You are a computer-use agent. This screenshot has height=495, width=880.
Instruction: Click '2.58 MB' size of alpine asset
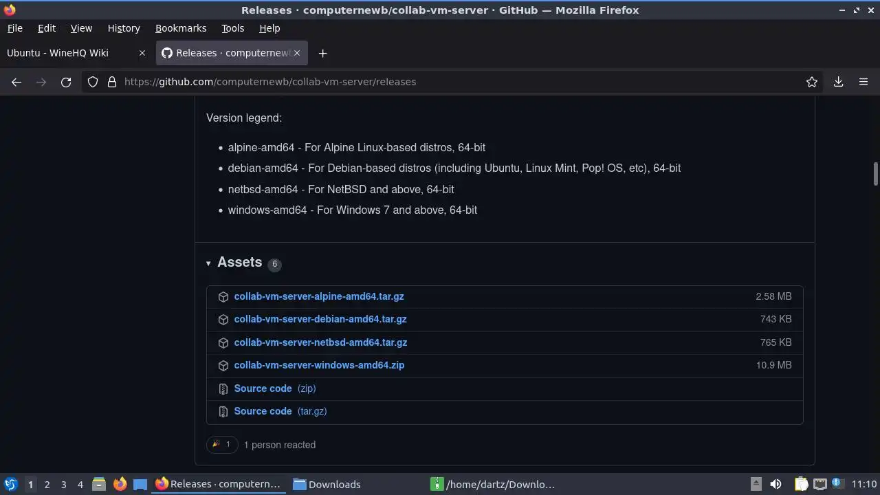tap(773, 296)
